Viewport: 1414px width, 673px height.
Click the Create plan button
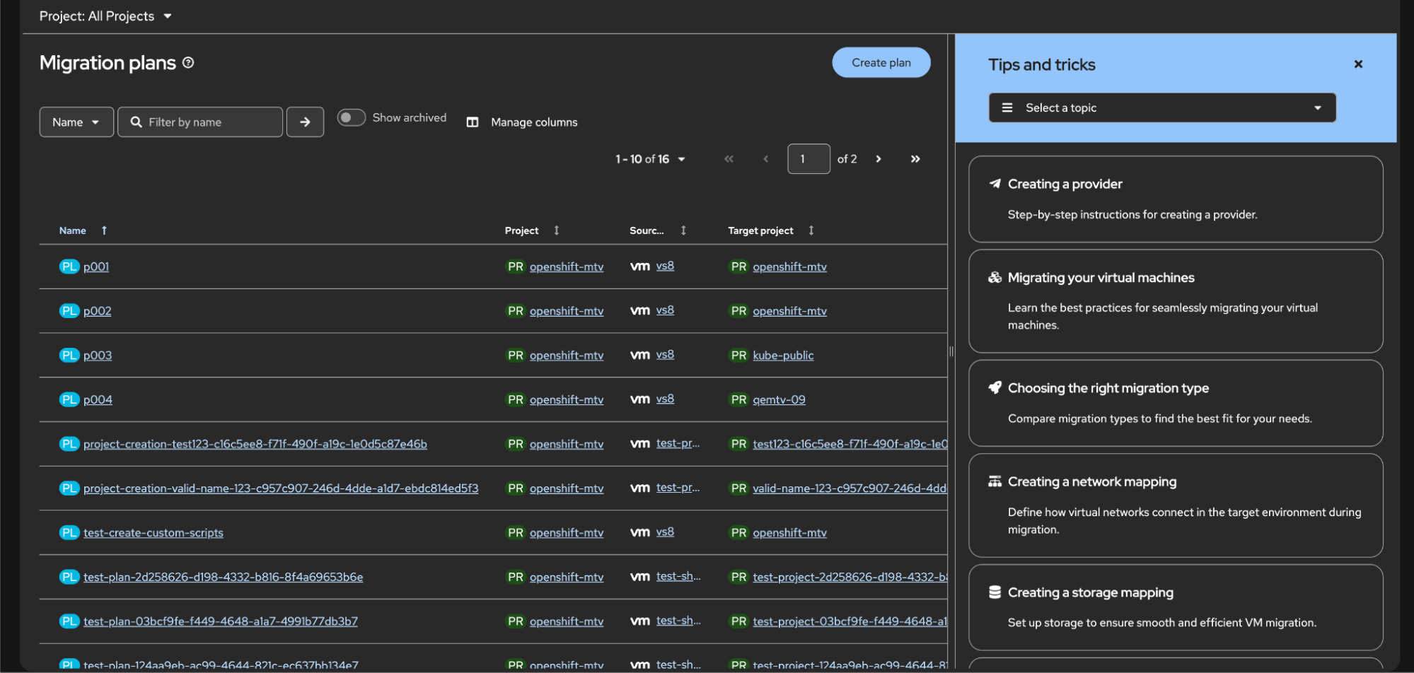881,63
